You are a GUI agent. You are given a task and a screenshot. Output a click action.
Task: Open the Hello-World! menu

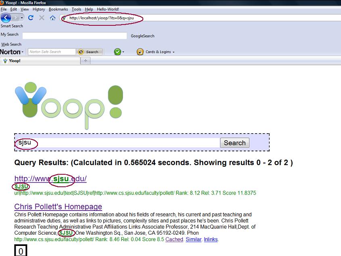coord(108,9)
